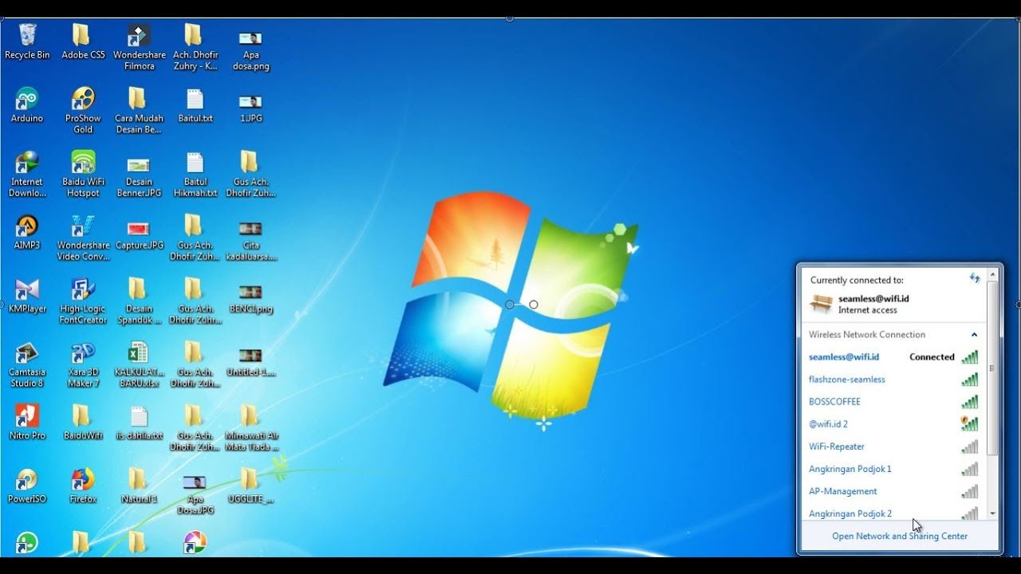The image size is (1021, 574).
Task: Launch Camtasia Studio 8 shortcut
Action: click(27, 364)
